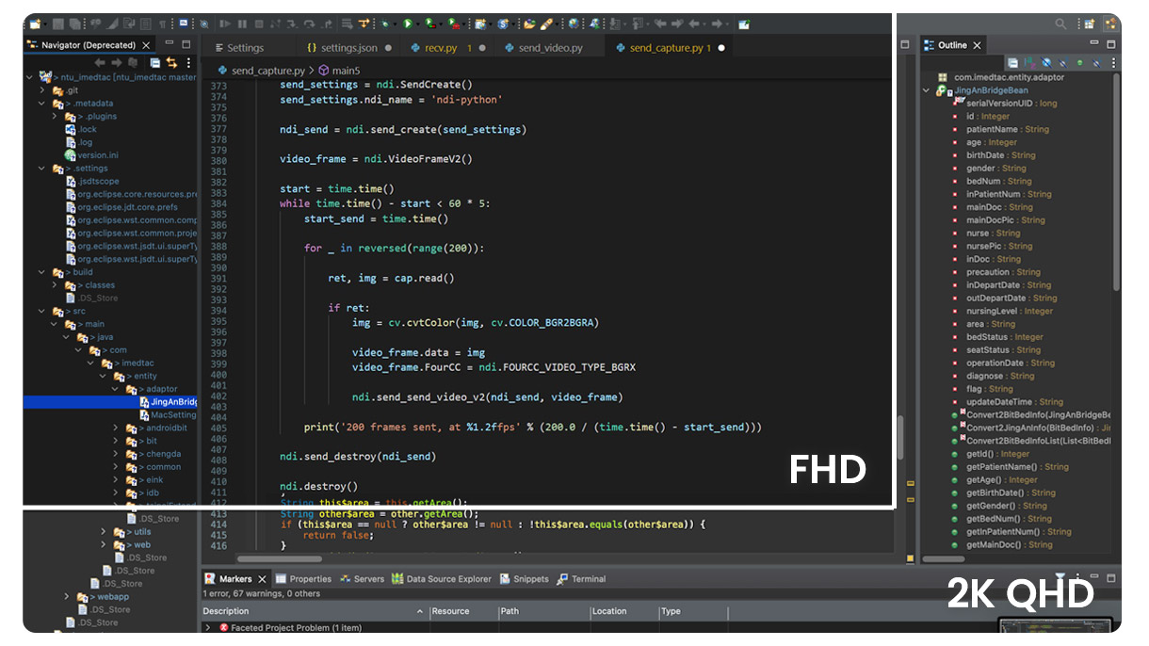
Task: Click the Search magnifier icon at top right
Action: tap(1061, 24)
